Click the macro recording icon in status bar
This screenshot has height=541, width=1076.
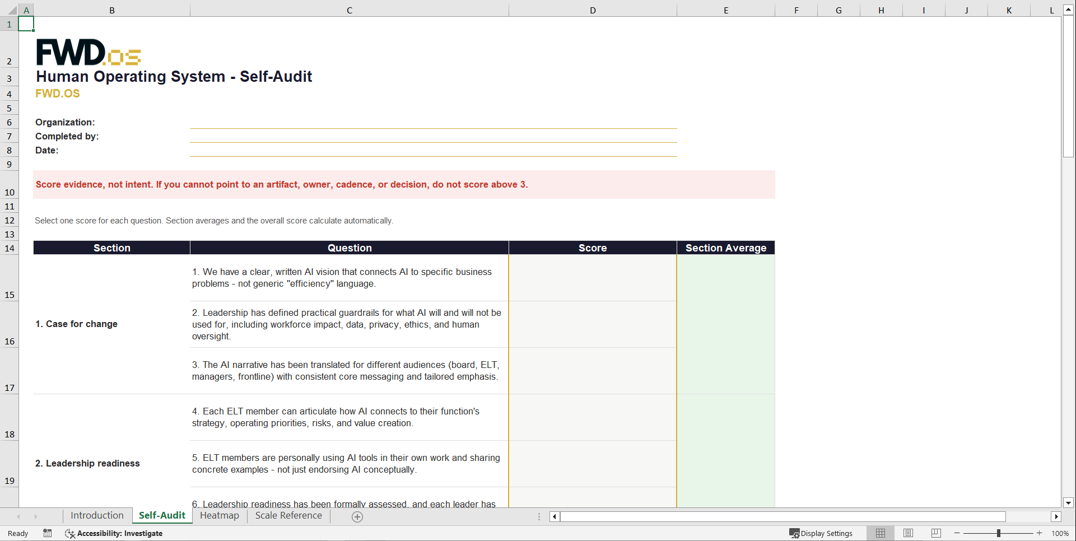pyautogui.click(x=48, y=533)
